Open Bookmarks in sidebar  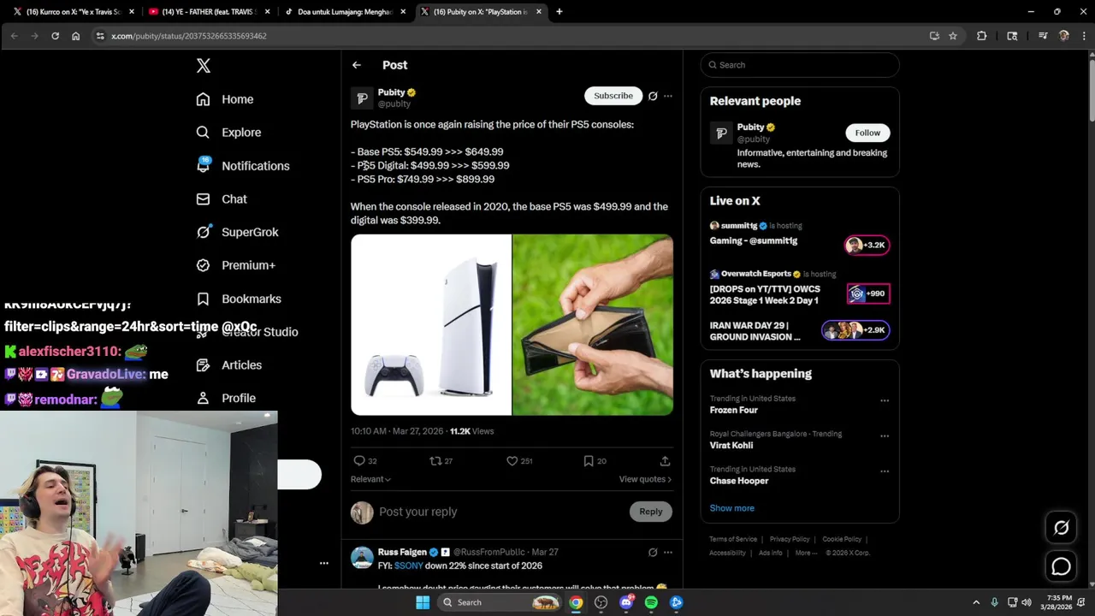238,299
